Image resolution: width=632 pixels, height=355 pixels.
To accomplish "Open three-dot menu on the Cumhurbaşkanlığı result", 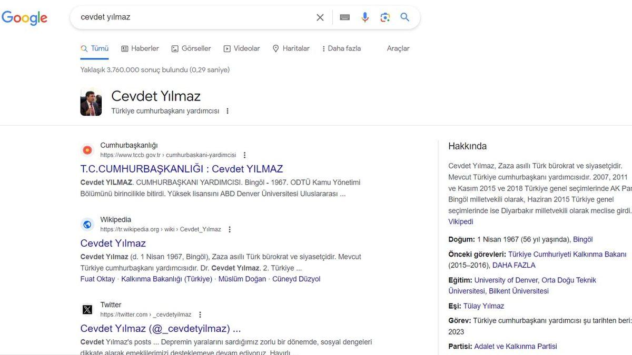I will 244,155.
